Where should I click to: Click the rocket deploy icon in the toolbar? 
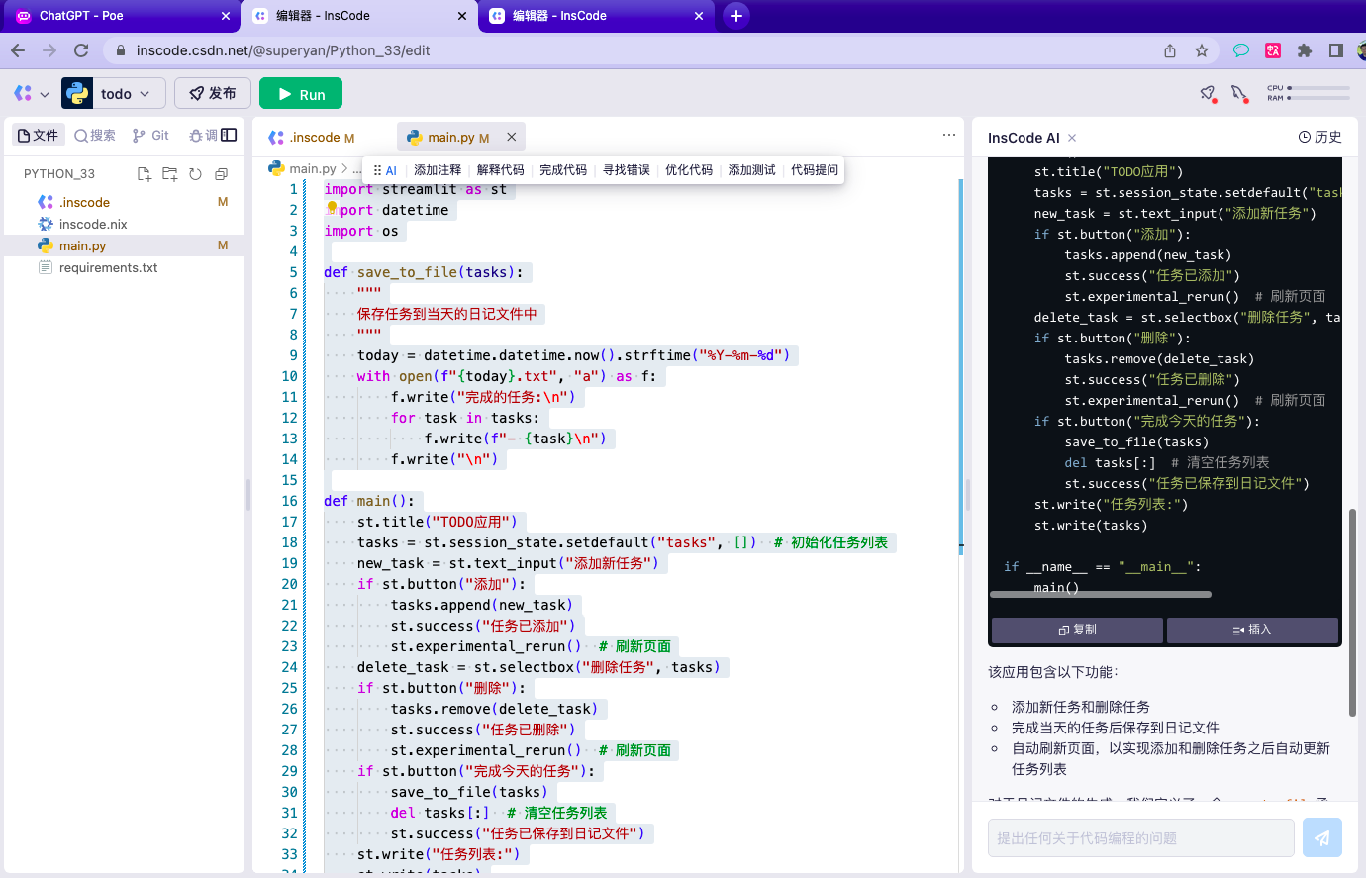click(1208, 93)
